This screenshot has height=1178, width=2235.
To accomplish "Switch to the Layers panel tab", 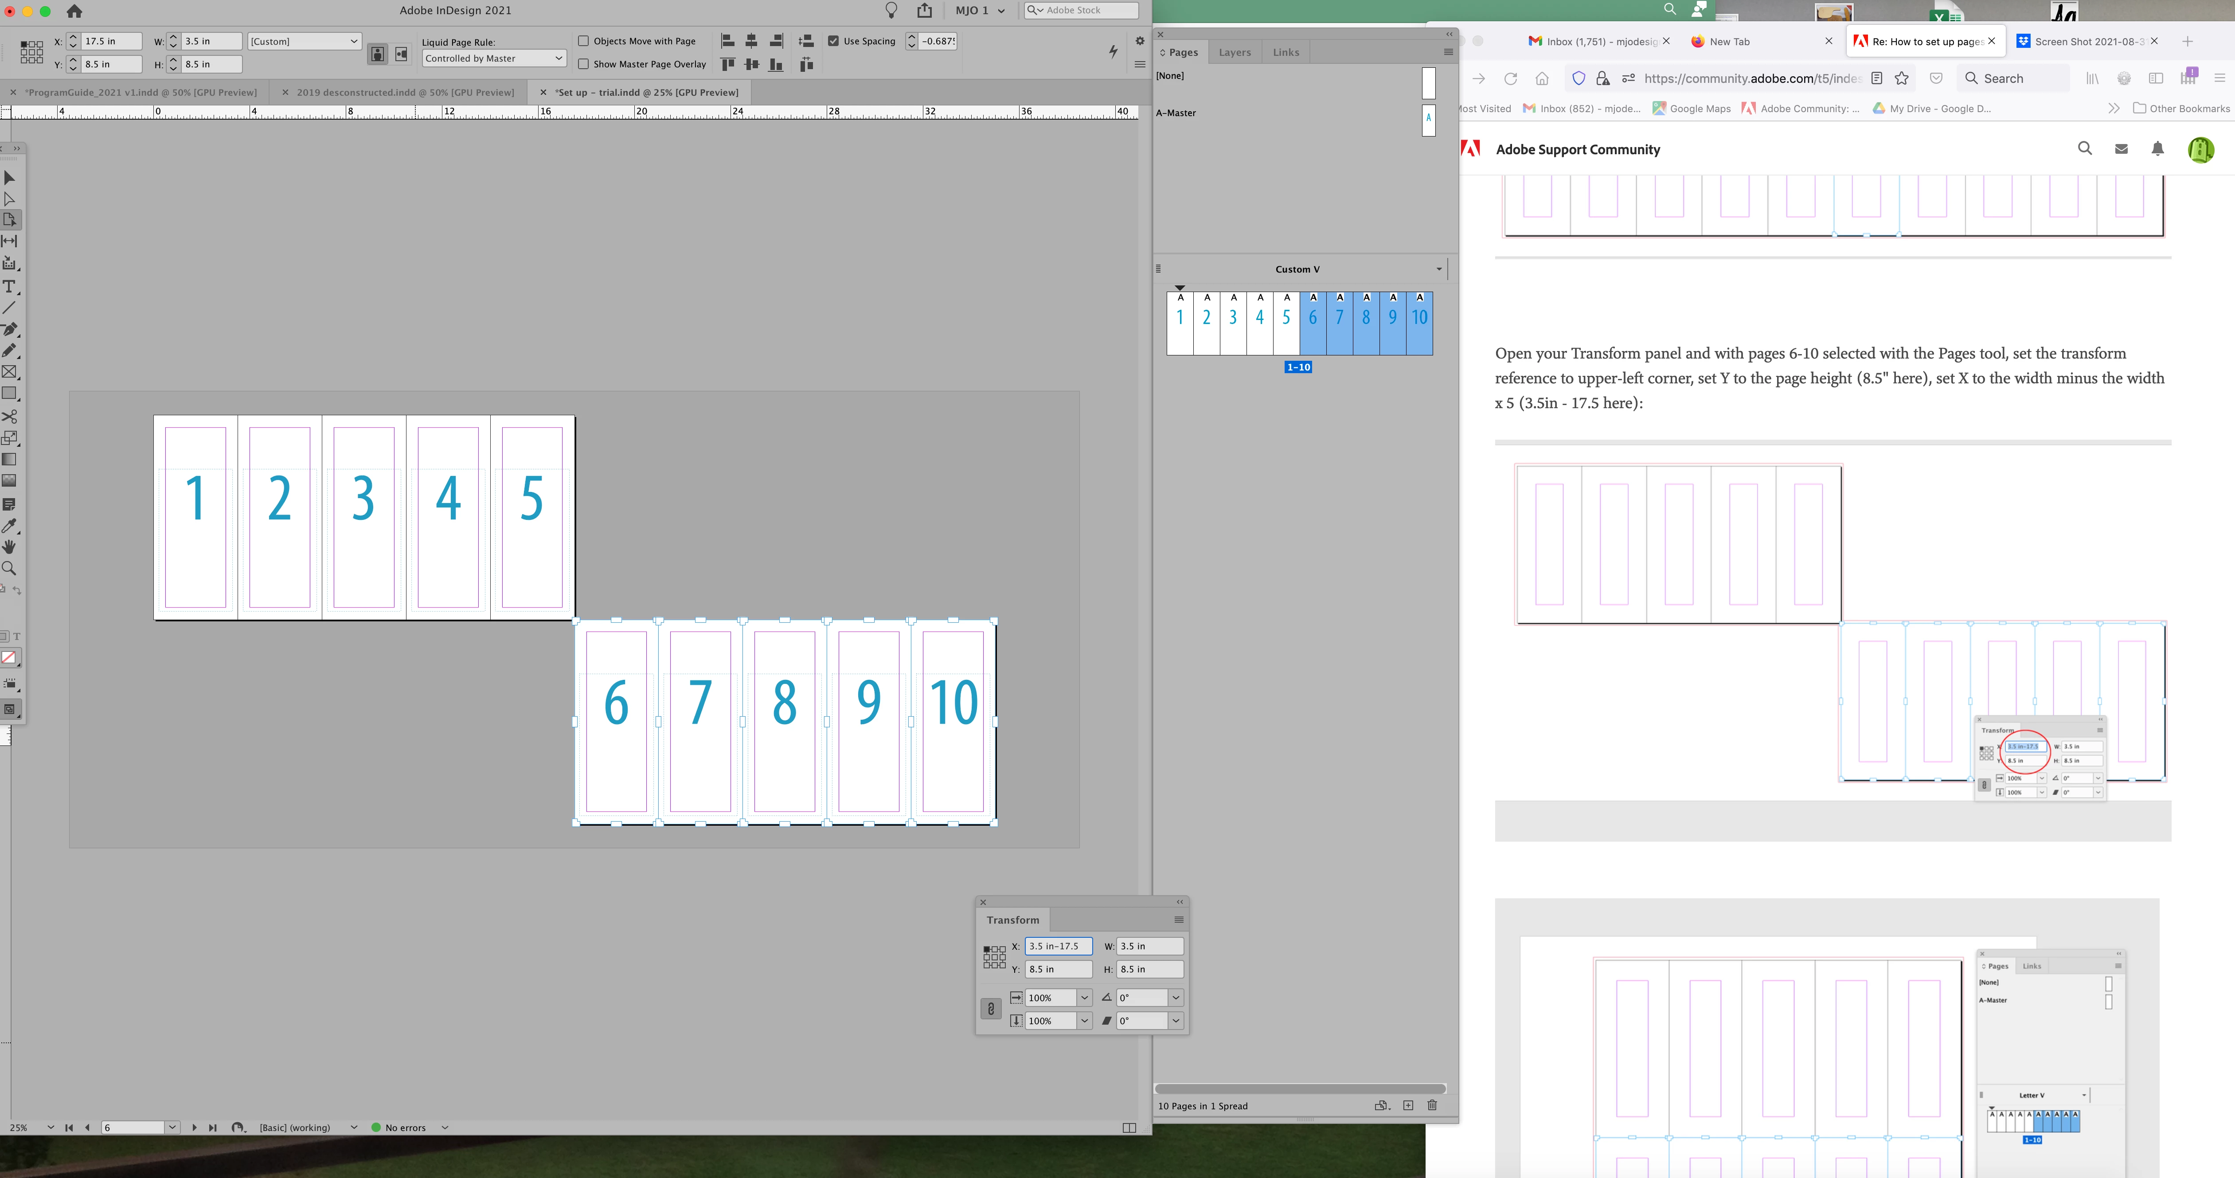I will (x=1234, y=52).
